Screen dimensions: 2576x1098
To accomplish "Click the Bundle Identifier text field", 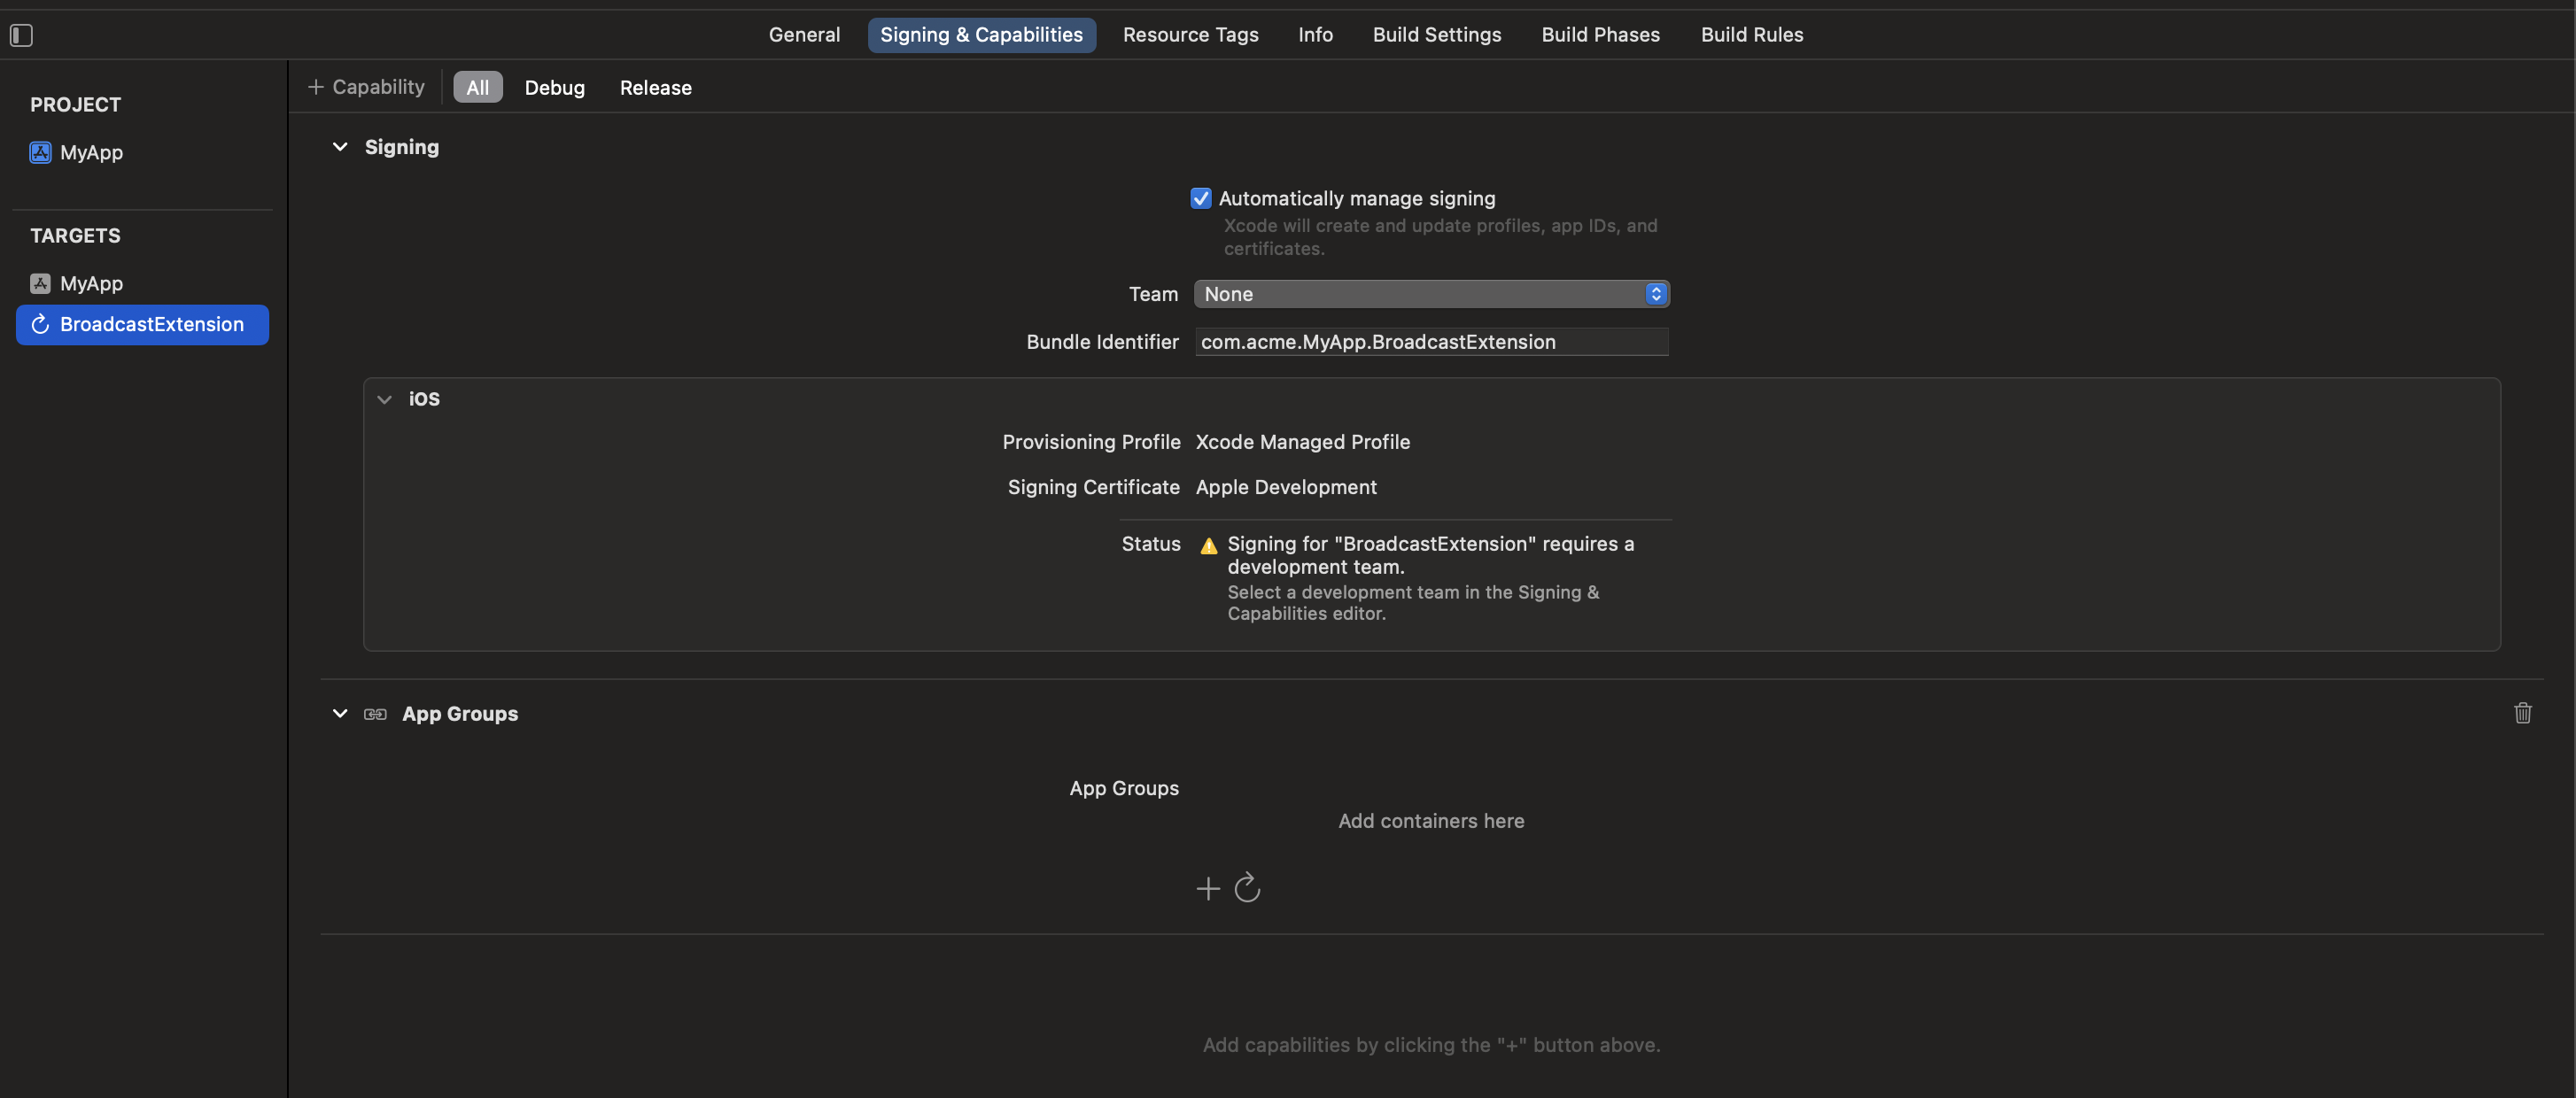I will pos(1431,342).
